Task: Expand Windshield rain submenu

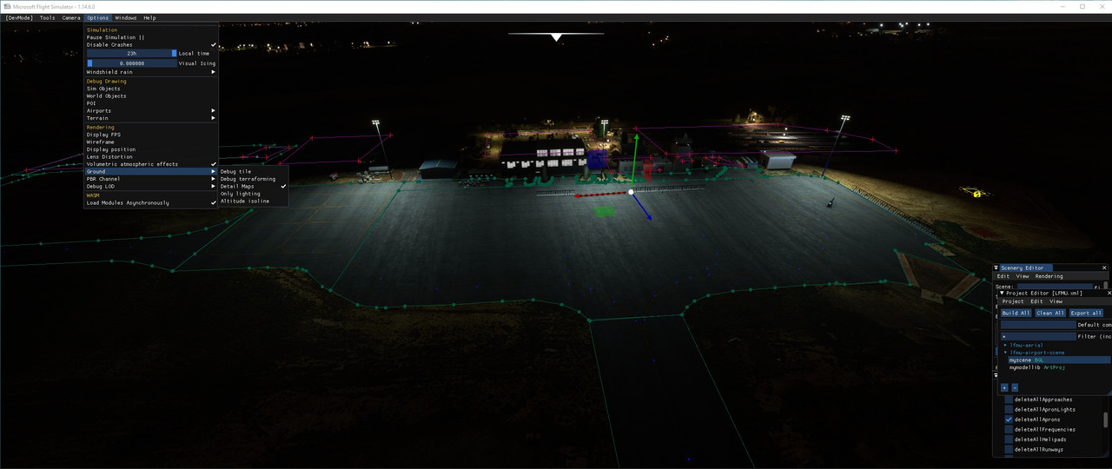Action: coord(151,72)
